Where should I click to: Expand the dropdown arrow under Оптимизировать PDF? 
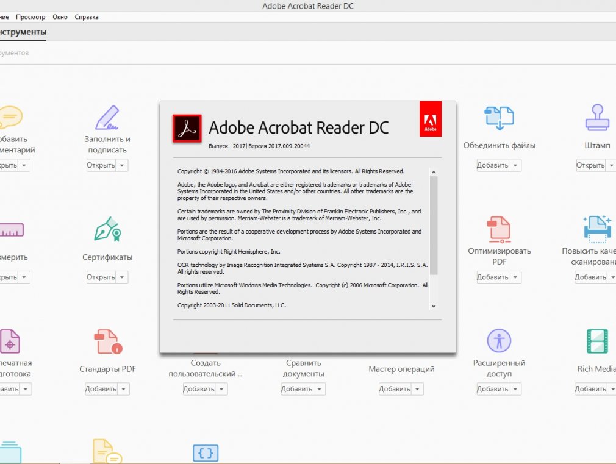(x=515, y=277)
